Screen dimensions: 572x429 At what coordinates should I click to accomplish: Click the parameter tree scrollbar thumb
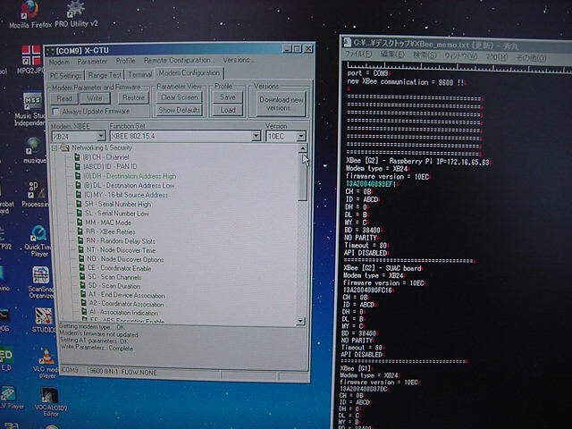tap(302, 178)
